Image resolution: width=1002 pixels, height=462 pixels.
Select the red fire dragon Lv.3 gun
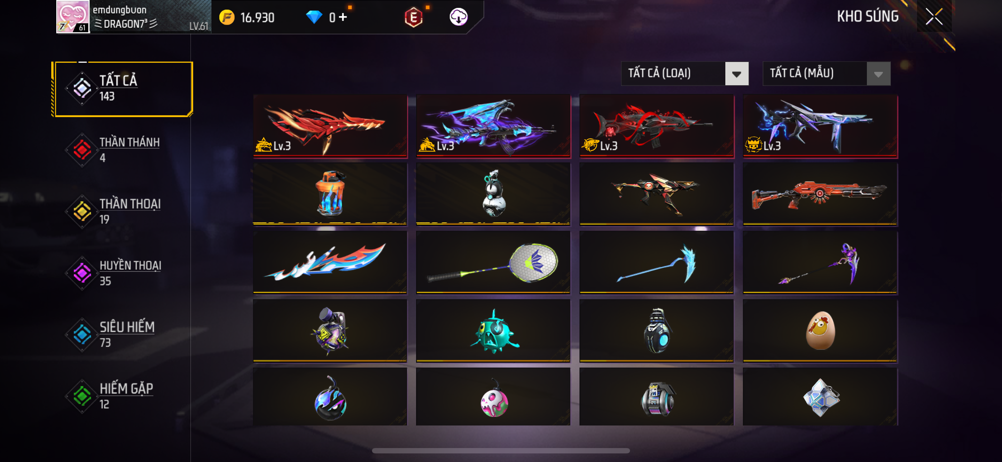(330, 126)
